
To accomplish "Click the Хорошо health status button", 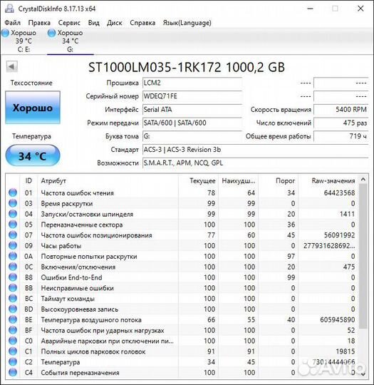I will (x=33, y=108).
